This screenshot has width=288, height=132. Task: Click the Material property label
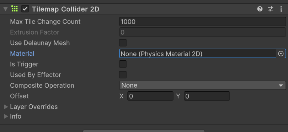pos(22,54)
